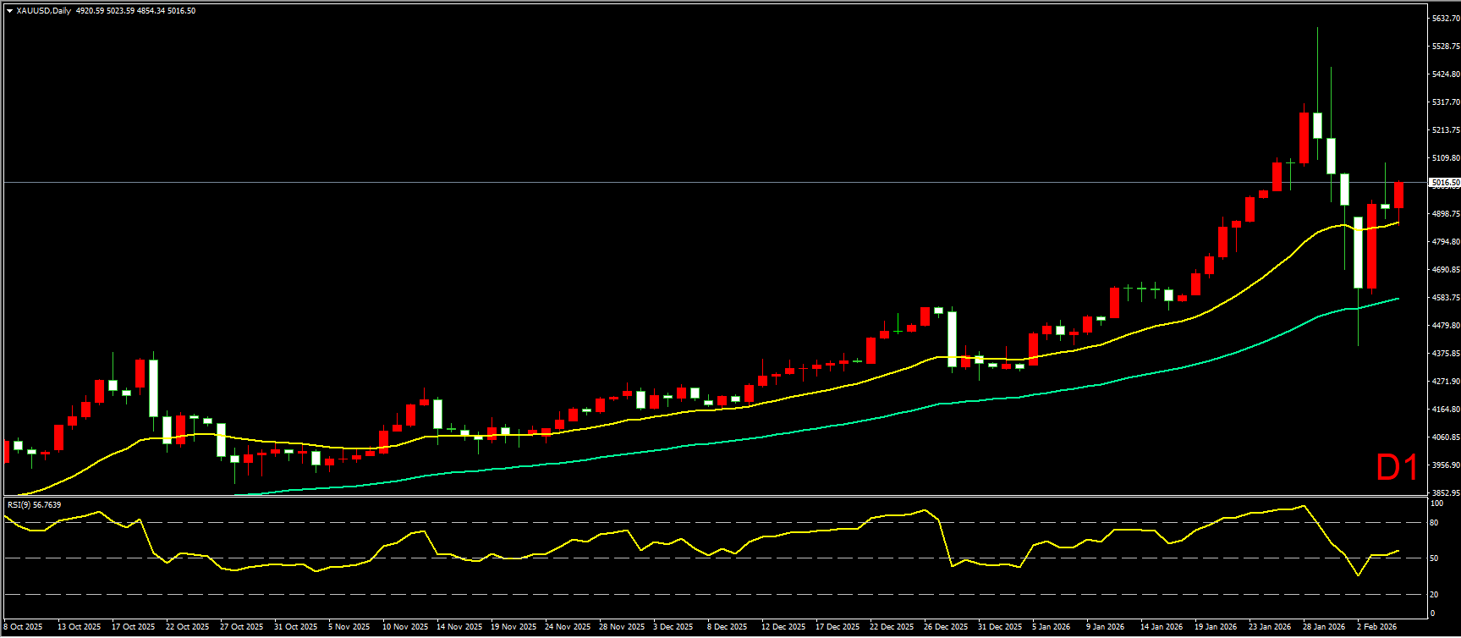Viewport: 1461px width, 638px height.
Task: Click the red D1 timeframe label
Action: [x=1397, y=468]
